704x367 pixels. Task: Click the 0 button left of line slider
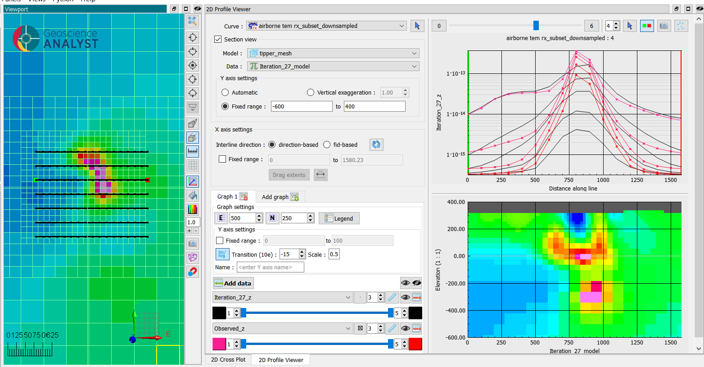439,26
